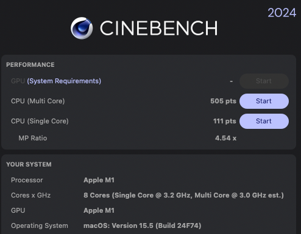The height and width of the screenshot is (234, 301).
Task: Click the macOS Version 15.5 value
Action: point(143,225)
